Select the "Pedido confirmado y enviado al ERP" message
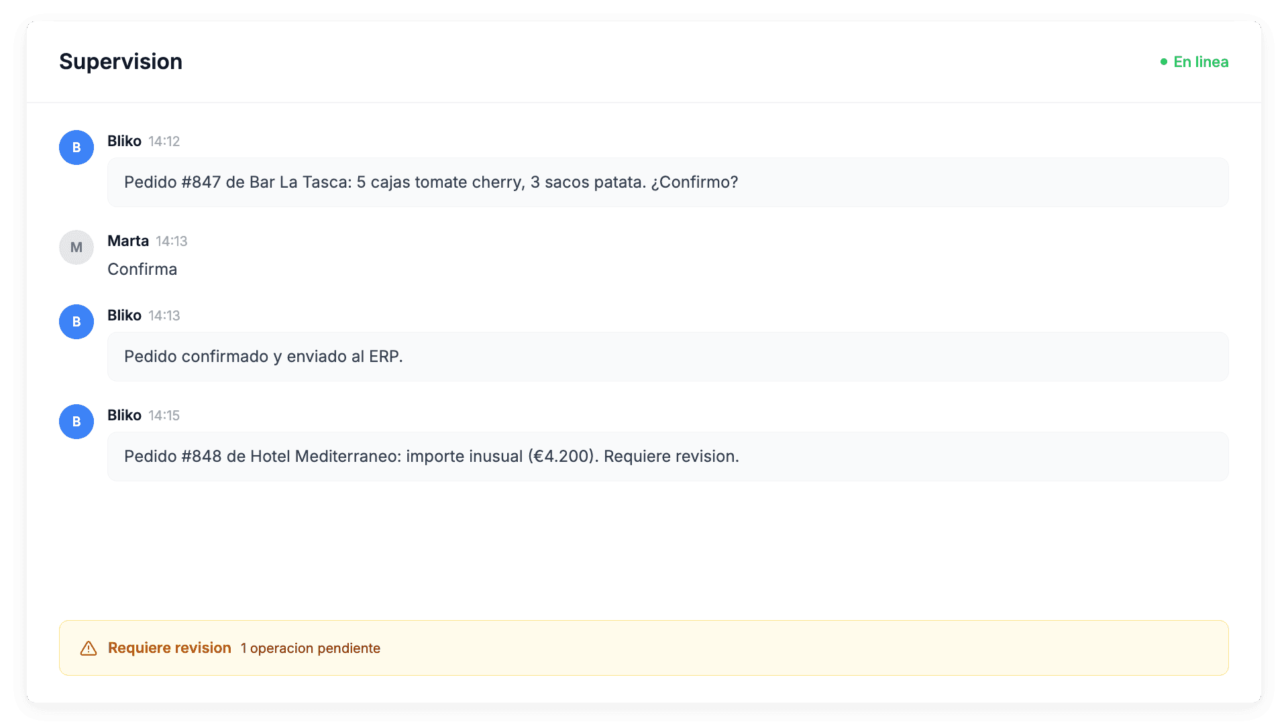The height and width of the screenshot is (724, 1288). click(264, 357)
